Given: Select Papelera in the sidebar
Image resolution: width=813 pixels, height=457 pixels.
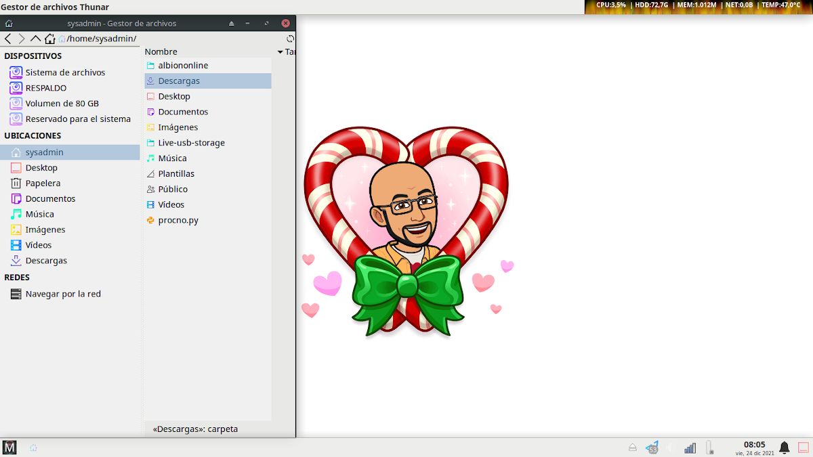Looking at the screenshot, I should (43, 183).
